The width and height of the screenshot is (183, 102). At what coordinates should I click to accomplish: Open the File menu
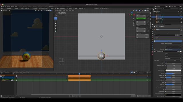[x=3, y=7]
